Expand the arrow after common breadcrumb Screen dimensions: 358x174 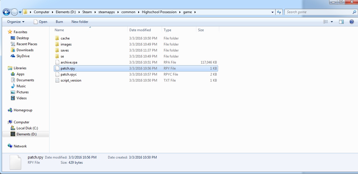139,12
